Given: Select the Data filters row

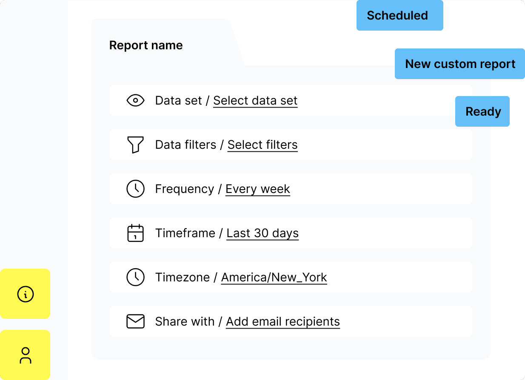Looking at the screenshot, I should 291,145.
